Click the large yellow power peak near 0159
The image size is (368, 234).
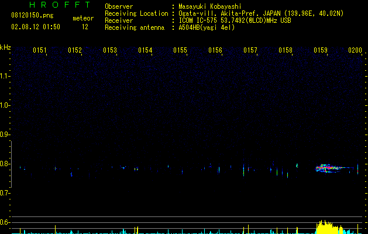tap(329, 227)
